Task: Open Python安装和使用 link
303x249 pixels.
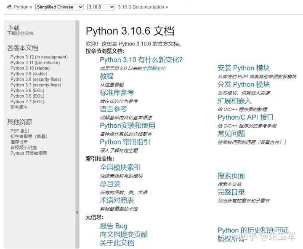Action: 128,126
